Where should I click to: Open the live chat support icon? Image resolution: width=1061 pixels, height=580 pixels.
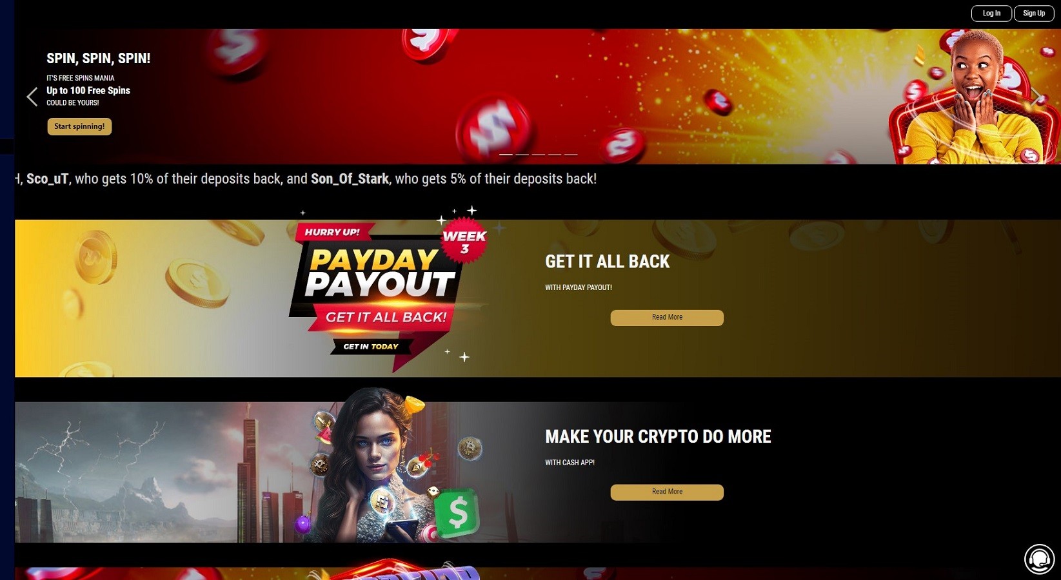coord(1039,558)
